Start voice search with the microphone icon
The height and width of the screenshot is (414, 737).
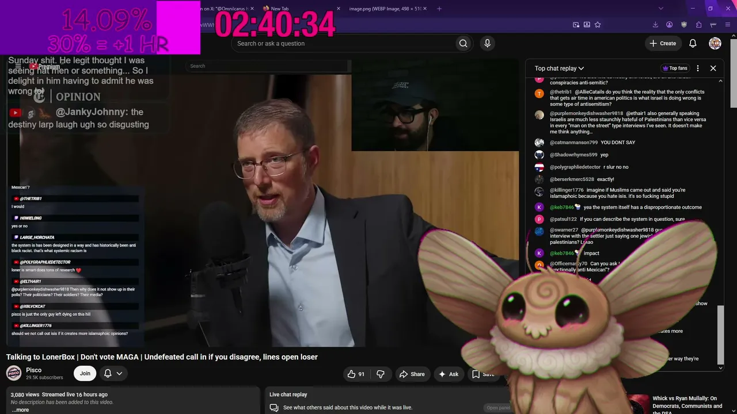487,43
